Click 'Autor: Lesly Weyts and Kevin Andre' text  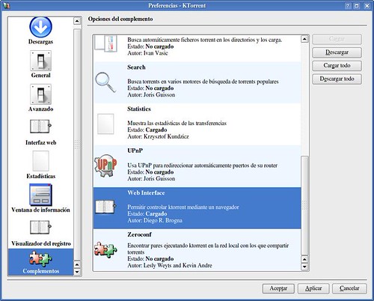pos(170,265)
